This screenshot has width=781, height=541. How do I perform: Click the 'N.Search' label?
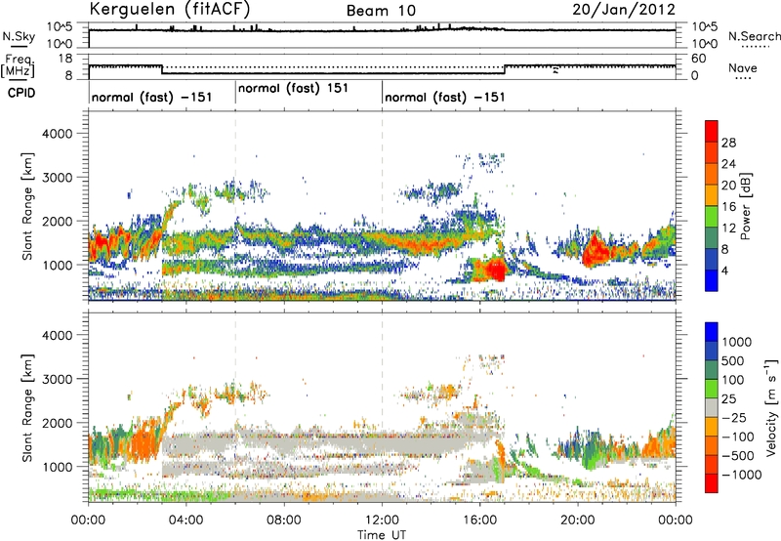click(754, 36)
